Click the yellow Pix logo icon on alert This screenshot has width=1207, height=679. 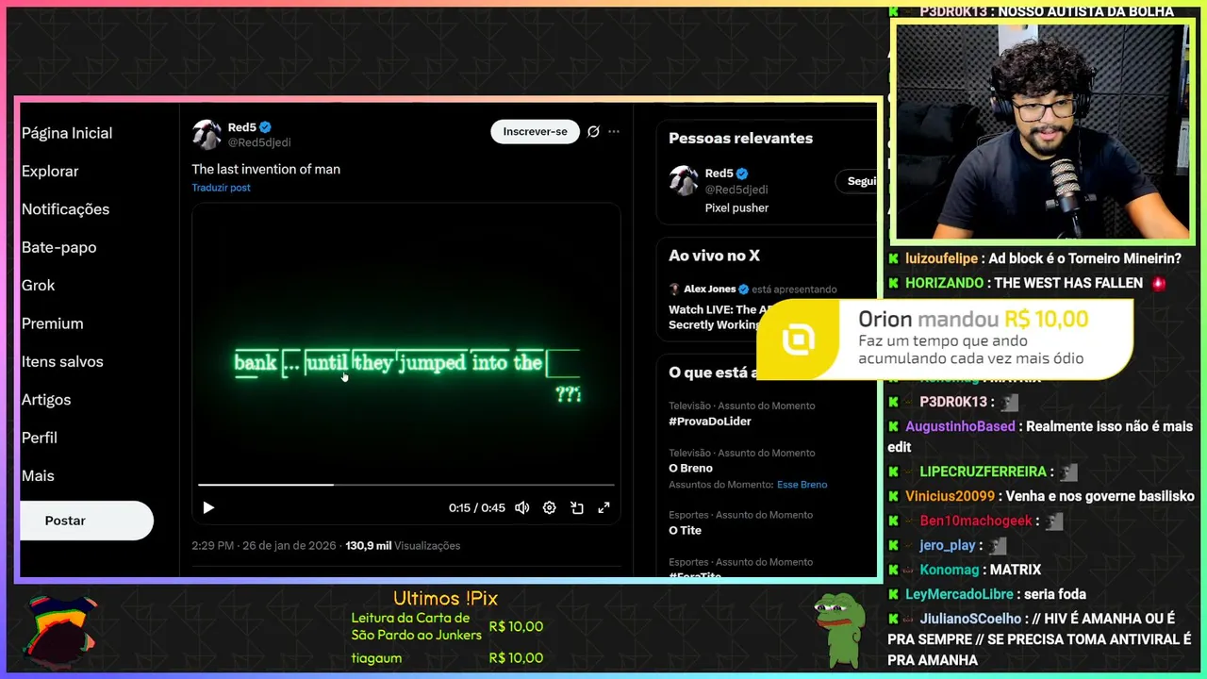tap(799, 340)
